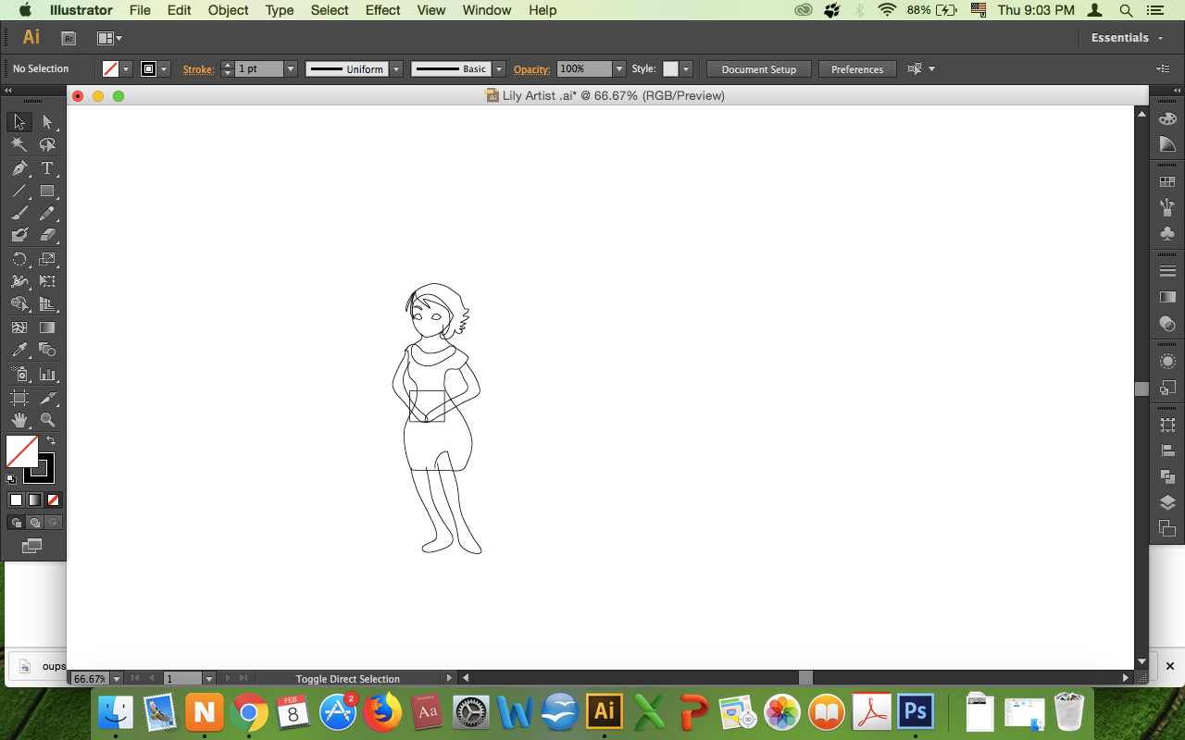
Task: Choose the Blob Brush tool
Action: pos(19,235)
